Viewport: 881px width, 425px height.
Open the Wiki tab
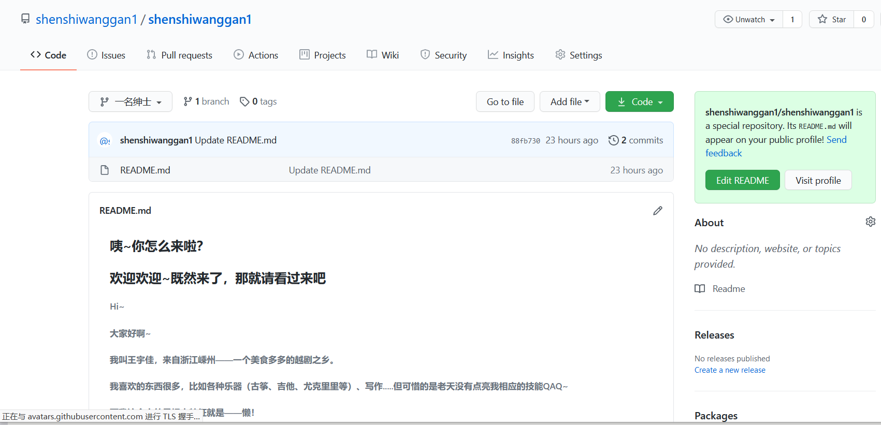[383, 55]
